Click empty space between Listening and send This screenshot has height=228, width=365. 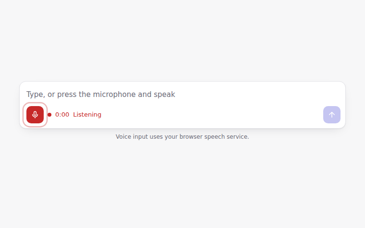click(212, 115)
